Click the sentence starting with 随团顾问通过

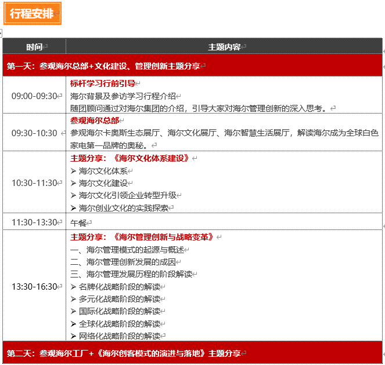(199, 108)
